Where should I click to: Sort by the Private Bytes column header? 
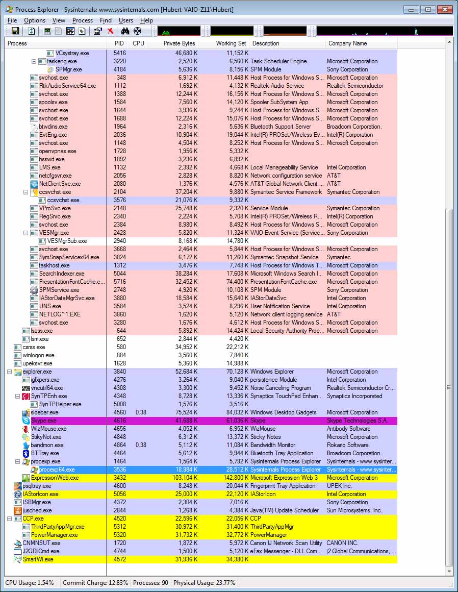pyautogui.click(x=173, y=43)
